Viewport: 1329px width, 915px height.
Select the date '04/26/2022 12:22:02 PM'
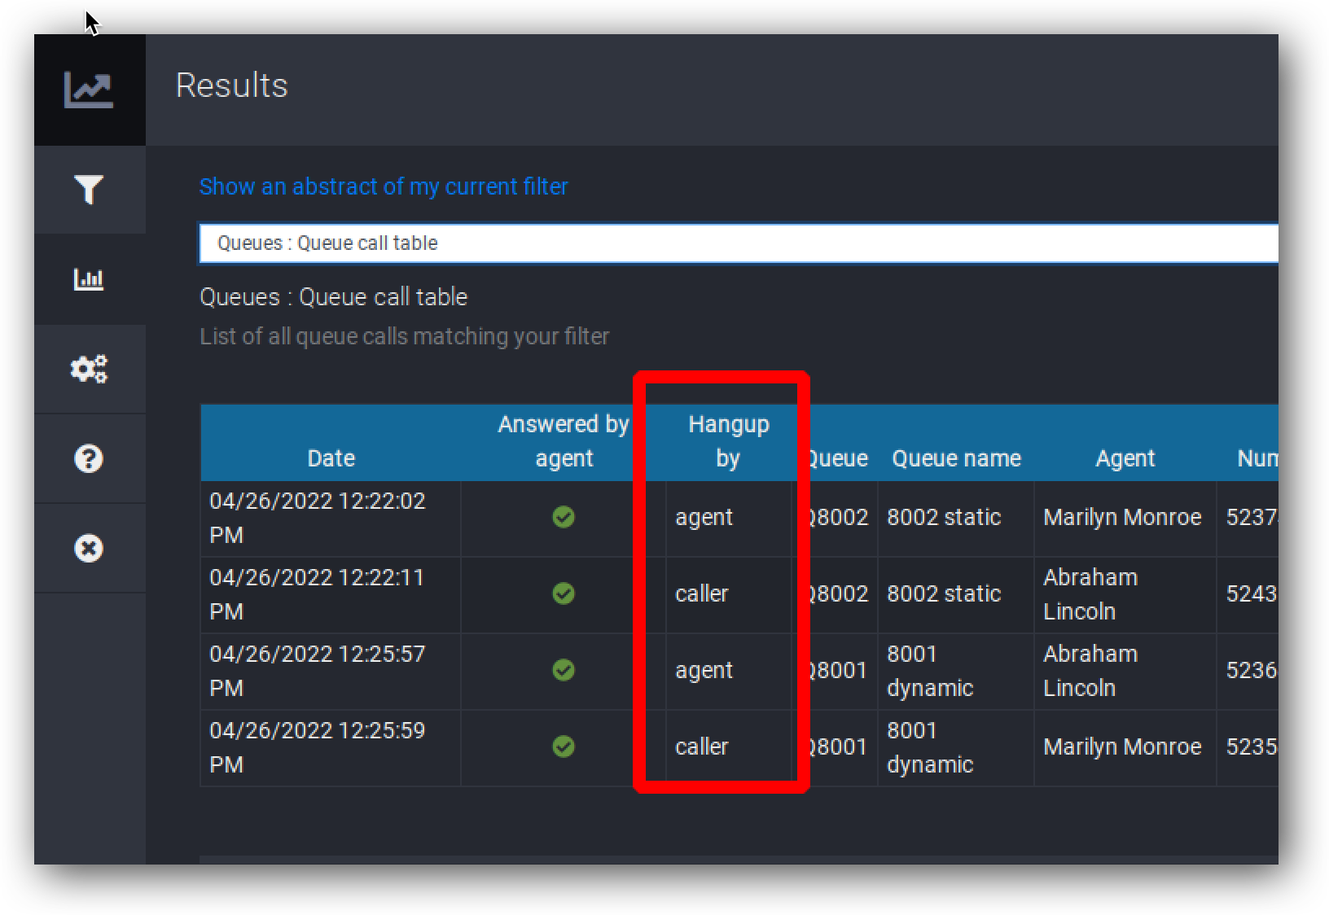pos(318,518)
